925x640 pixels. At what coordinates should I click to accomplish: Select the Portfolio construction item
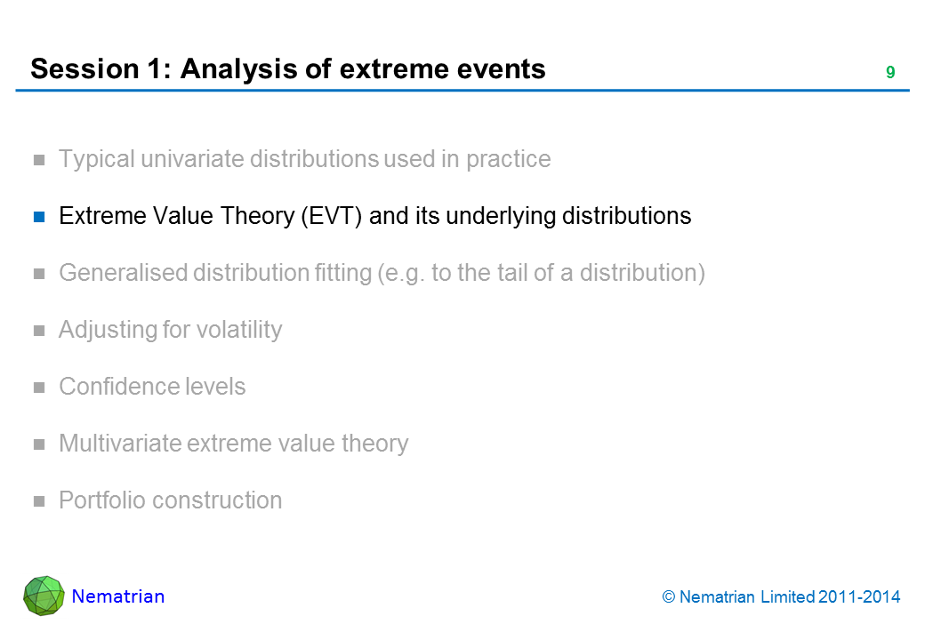170,500
